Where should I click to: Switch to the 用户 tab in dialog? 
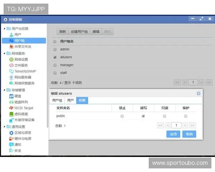point(71,100)
